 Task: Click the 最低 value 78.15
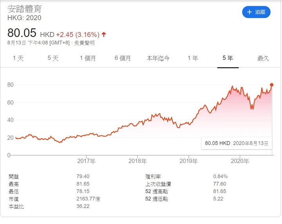pyautogui.click(x=83, y=191)
